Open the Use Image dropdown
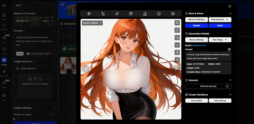 pos(220,40)
